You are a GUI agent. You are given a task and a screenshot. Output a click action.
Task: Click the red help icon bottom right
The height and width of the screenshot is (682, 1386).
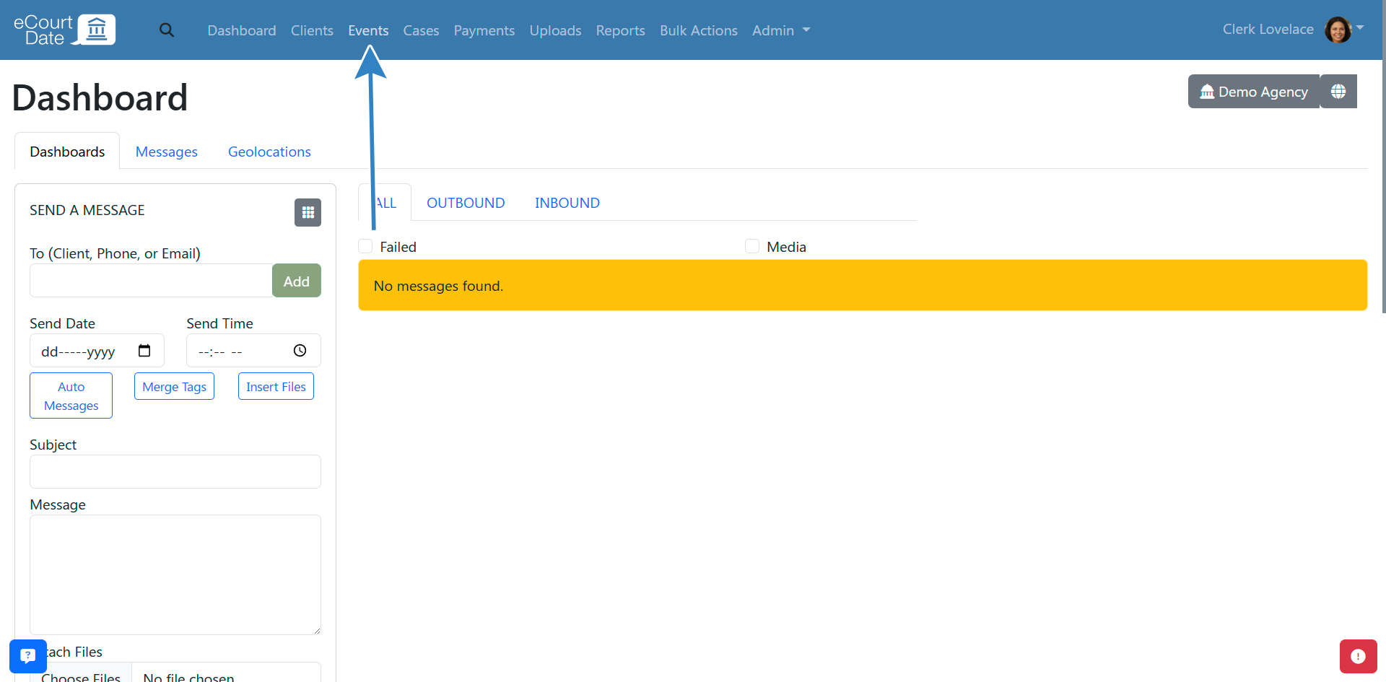tap(1359, 656)
